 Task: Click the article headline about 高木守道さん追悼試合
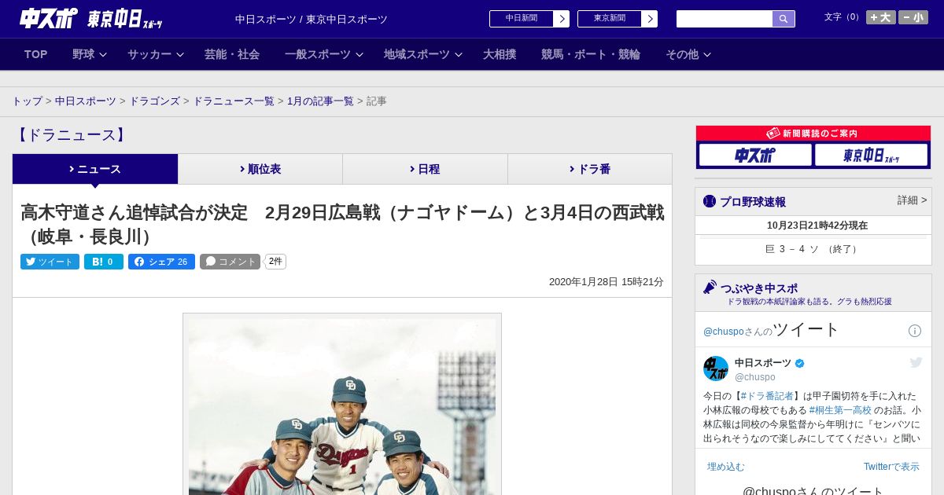342,224
